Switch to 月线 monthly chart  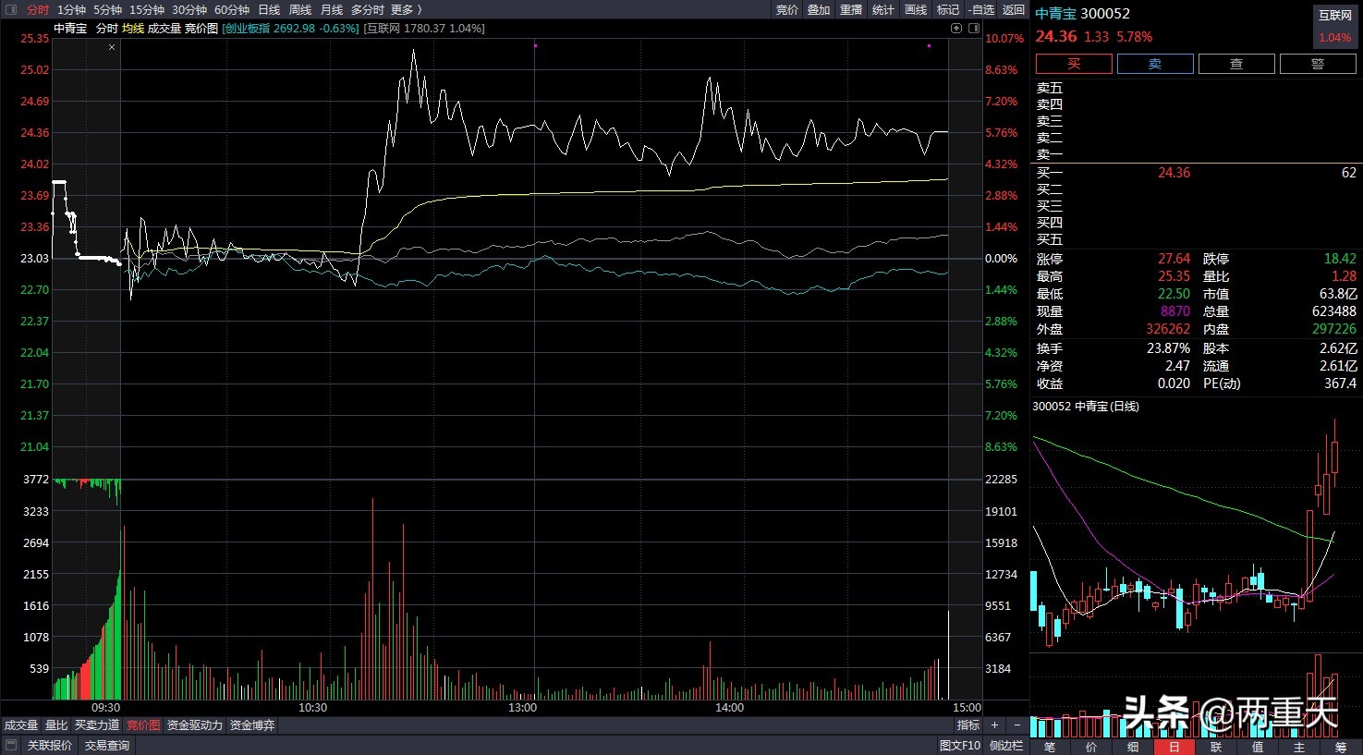click(x=332, y=9)
